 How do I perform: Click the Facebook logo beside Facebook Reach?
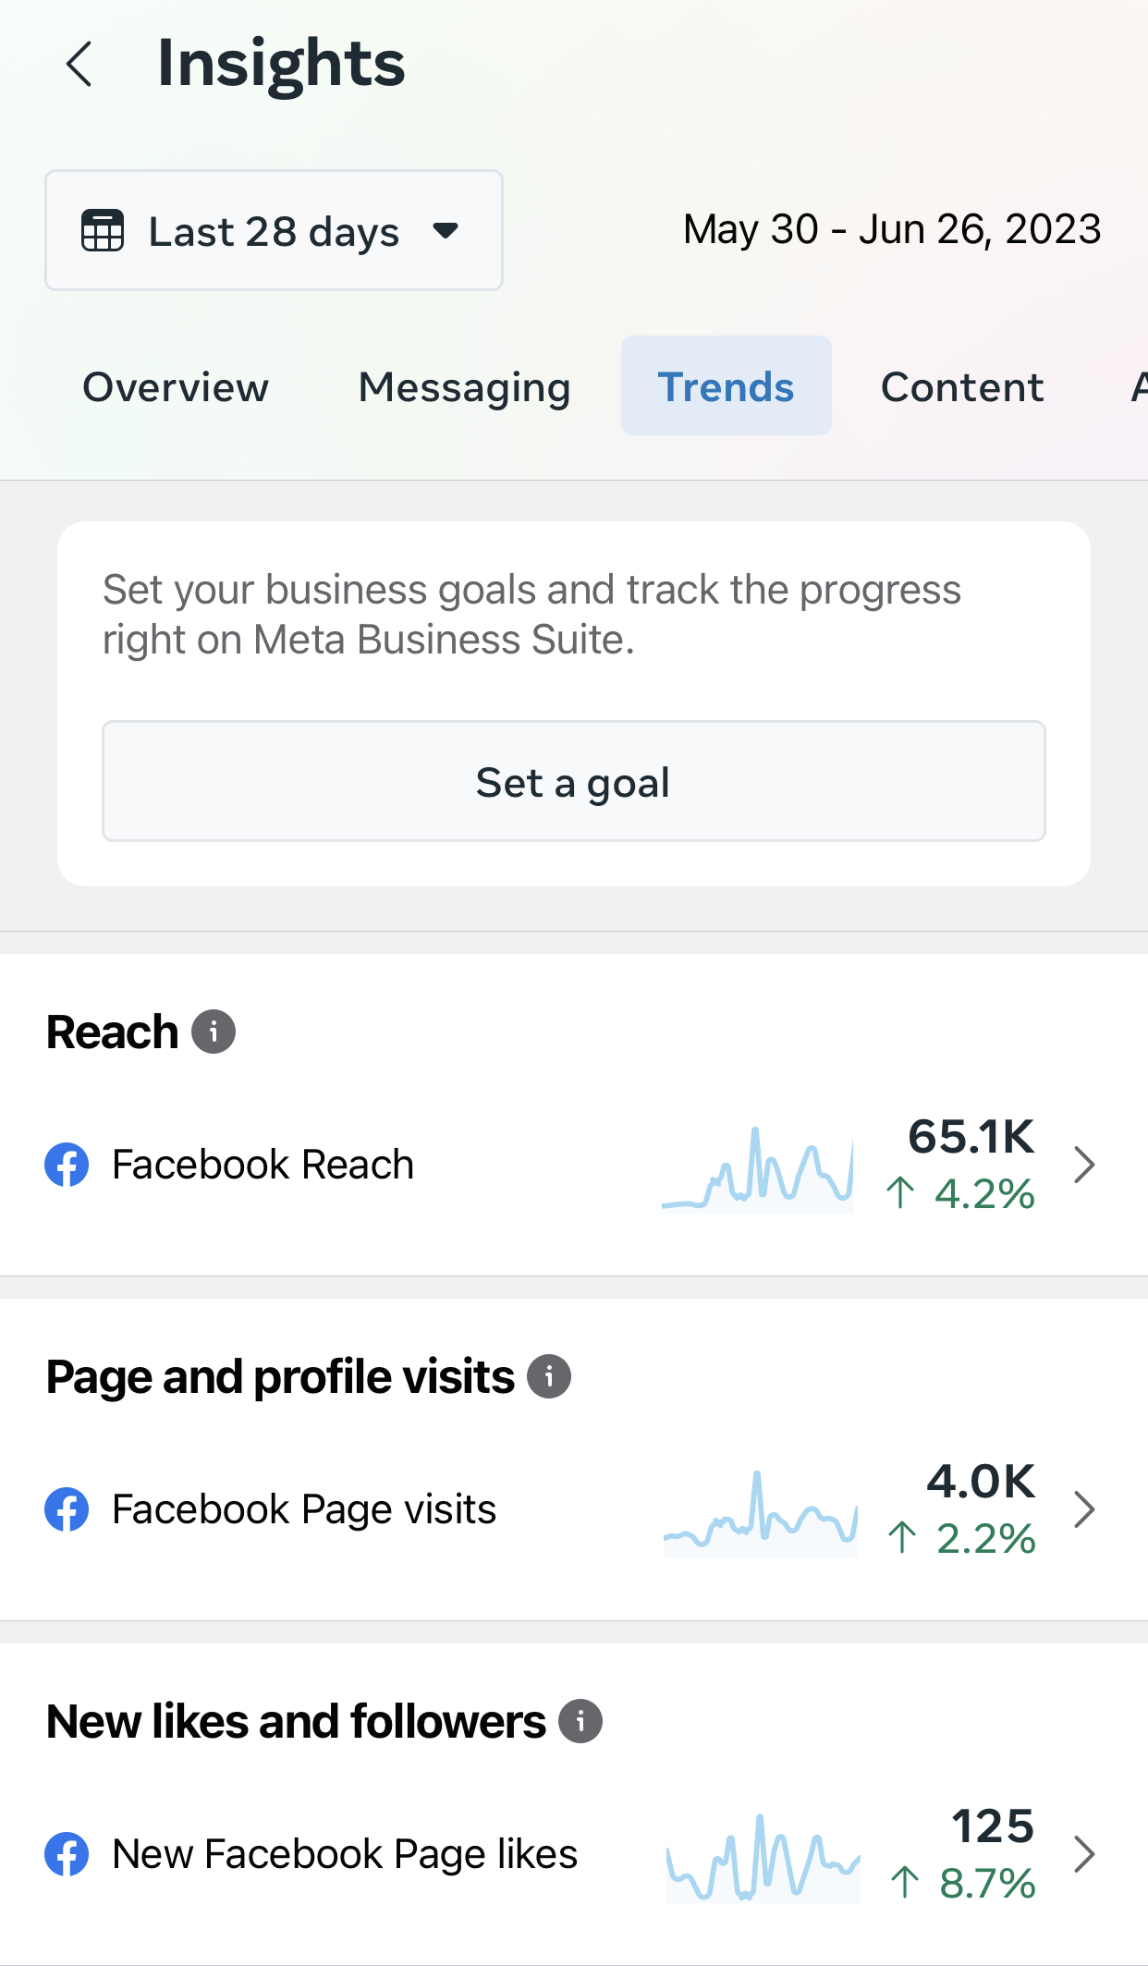pos(67,1165)
